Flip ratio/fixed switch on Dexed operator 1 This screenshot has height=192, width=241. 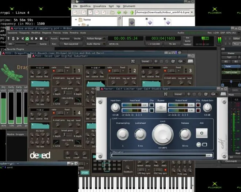(x=60, y=71)
